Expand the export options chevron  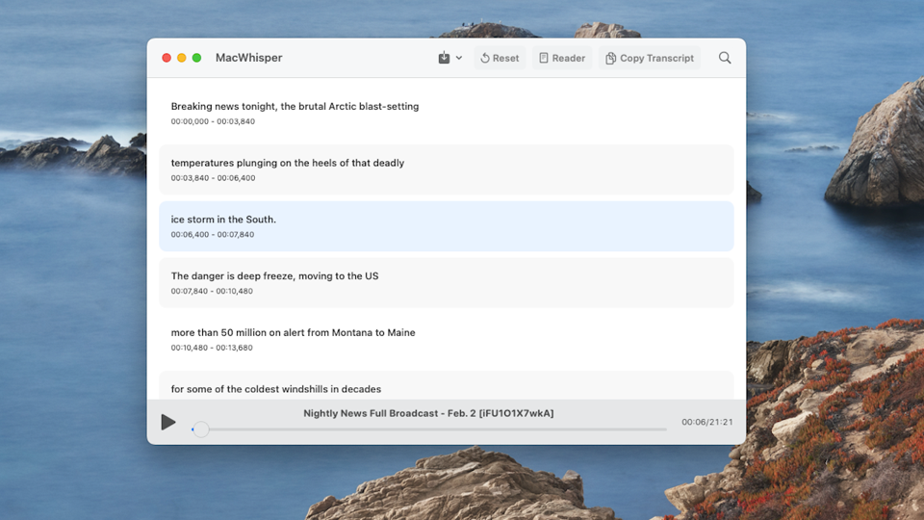click(x=459, y=58)
